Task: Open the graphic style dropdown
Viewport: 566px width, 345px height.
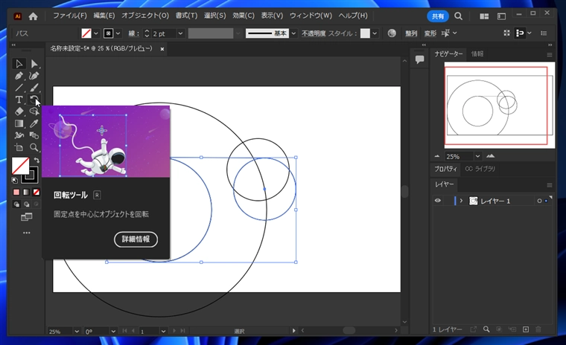Action: 375,33
